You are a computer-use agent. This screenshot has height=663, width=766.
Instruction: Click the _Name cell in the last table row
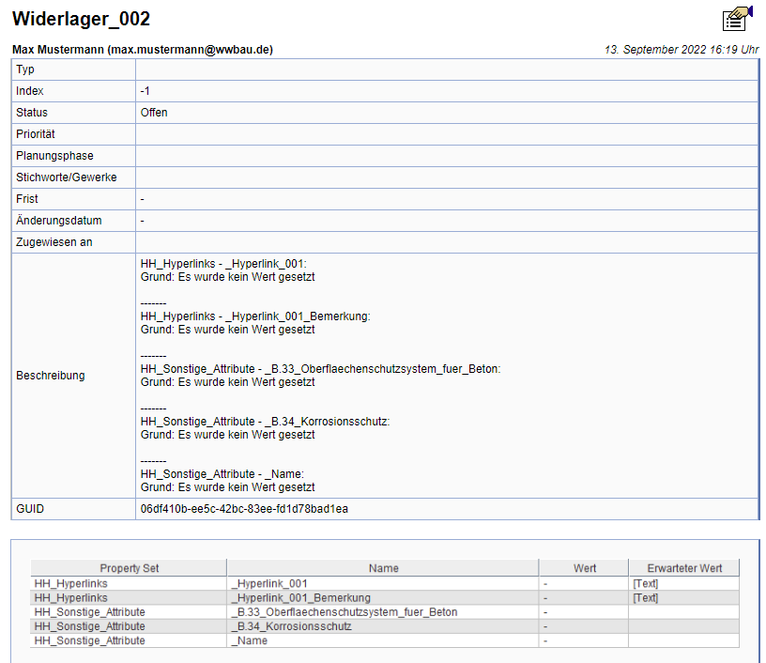point(249,640)
